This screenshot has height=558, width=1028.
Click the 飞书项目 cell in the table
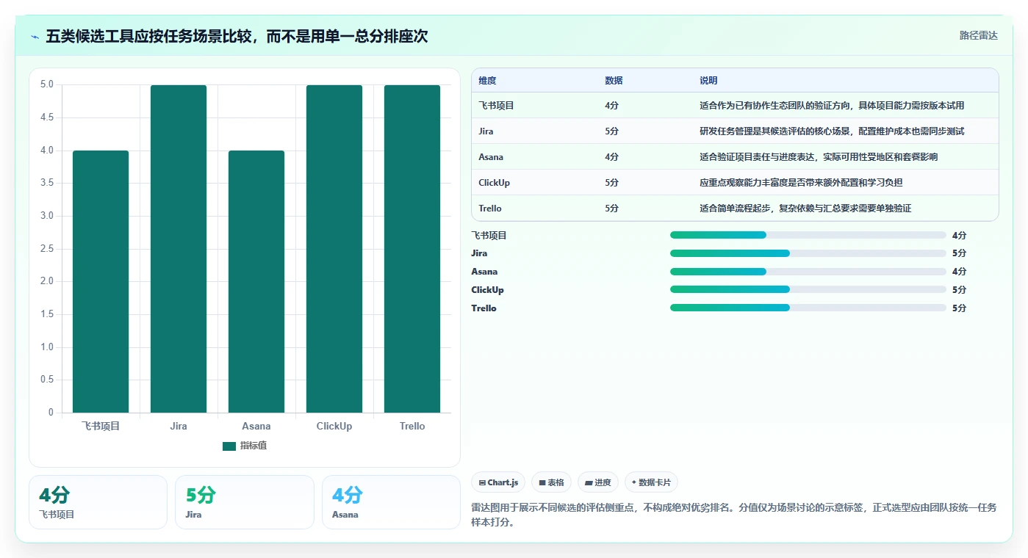[x=496, y=106]
